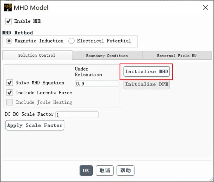Click the Under Relaxation value field

97,84
